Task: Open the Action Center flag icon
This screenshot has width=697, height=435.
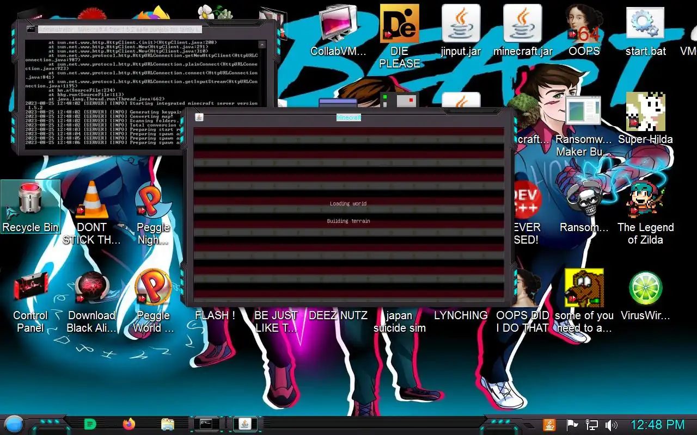Action: pos(572,425)
